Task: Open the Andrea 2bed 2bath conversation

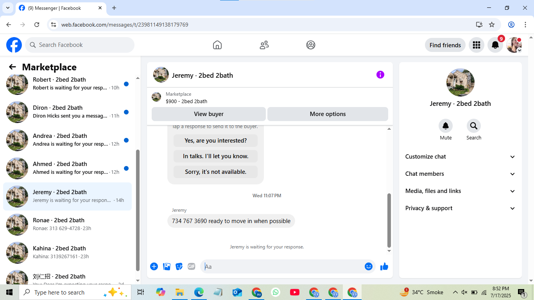Action: tap(67, 140)
